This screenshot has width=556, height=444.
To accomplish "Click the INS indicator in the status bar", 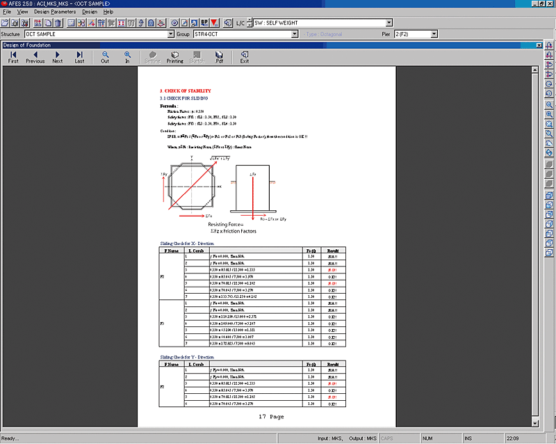I will point(468,438).
